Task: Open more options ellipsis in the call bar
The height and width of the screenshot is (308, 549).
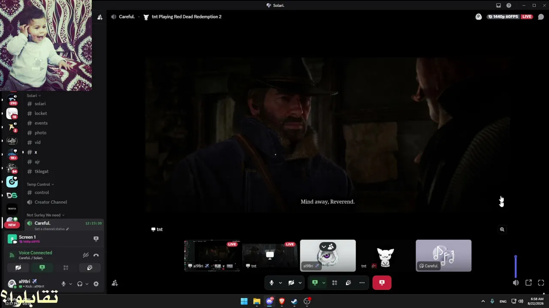Action: pyautogui.click(x=362, y=283)
